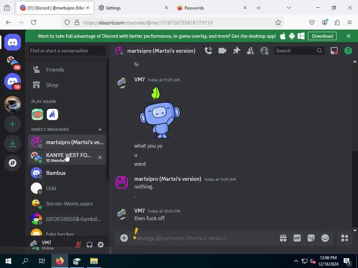Screen dimensions: 358x268
Task: Close the KANYE WEST group DM
Action: pos(100,157)
